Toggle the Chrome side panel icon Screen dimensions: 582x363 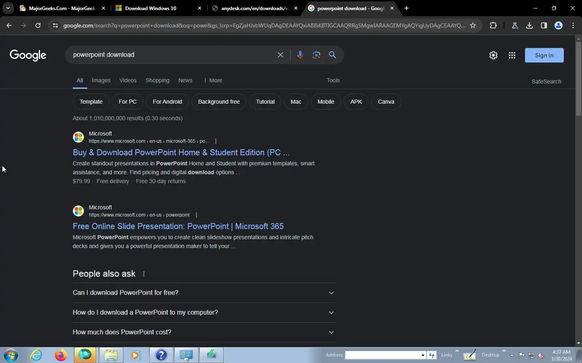click(x=544, y=25)
